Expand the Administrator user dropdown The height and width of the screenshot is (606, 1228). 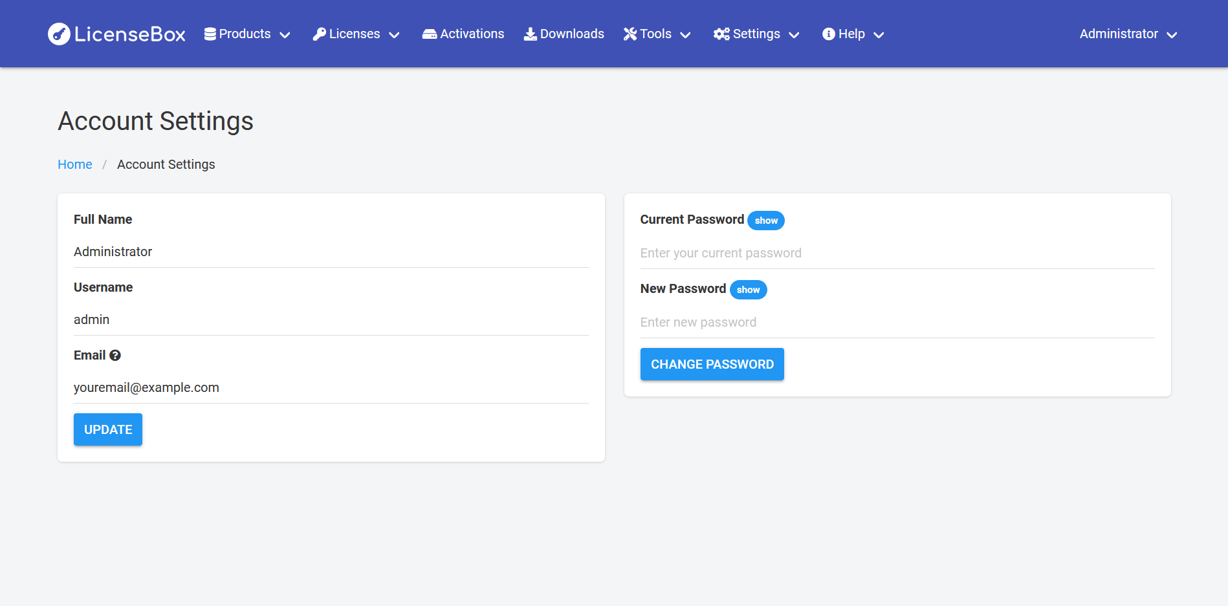[x=1128, y=34]
